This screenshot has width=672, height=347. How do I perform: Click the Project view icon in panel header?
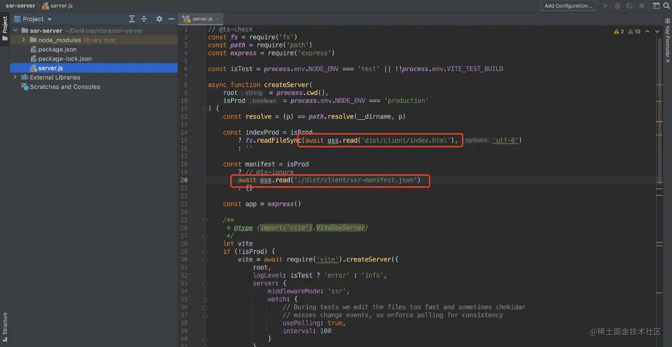pyautogui.click(x=17, y=19)
